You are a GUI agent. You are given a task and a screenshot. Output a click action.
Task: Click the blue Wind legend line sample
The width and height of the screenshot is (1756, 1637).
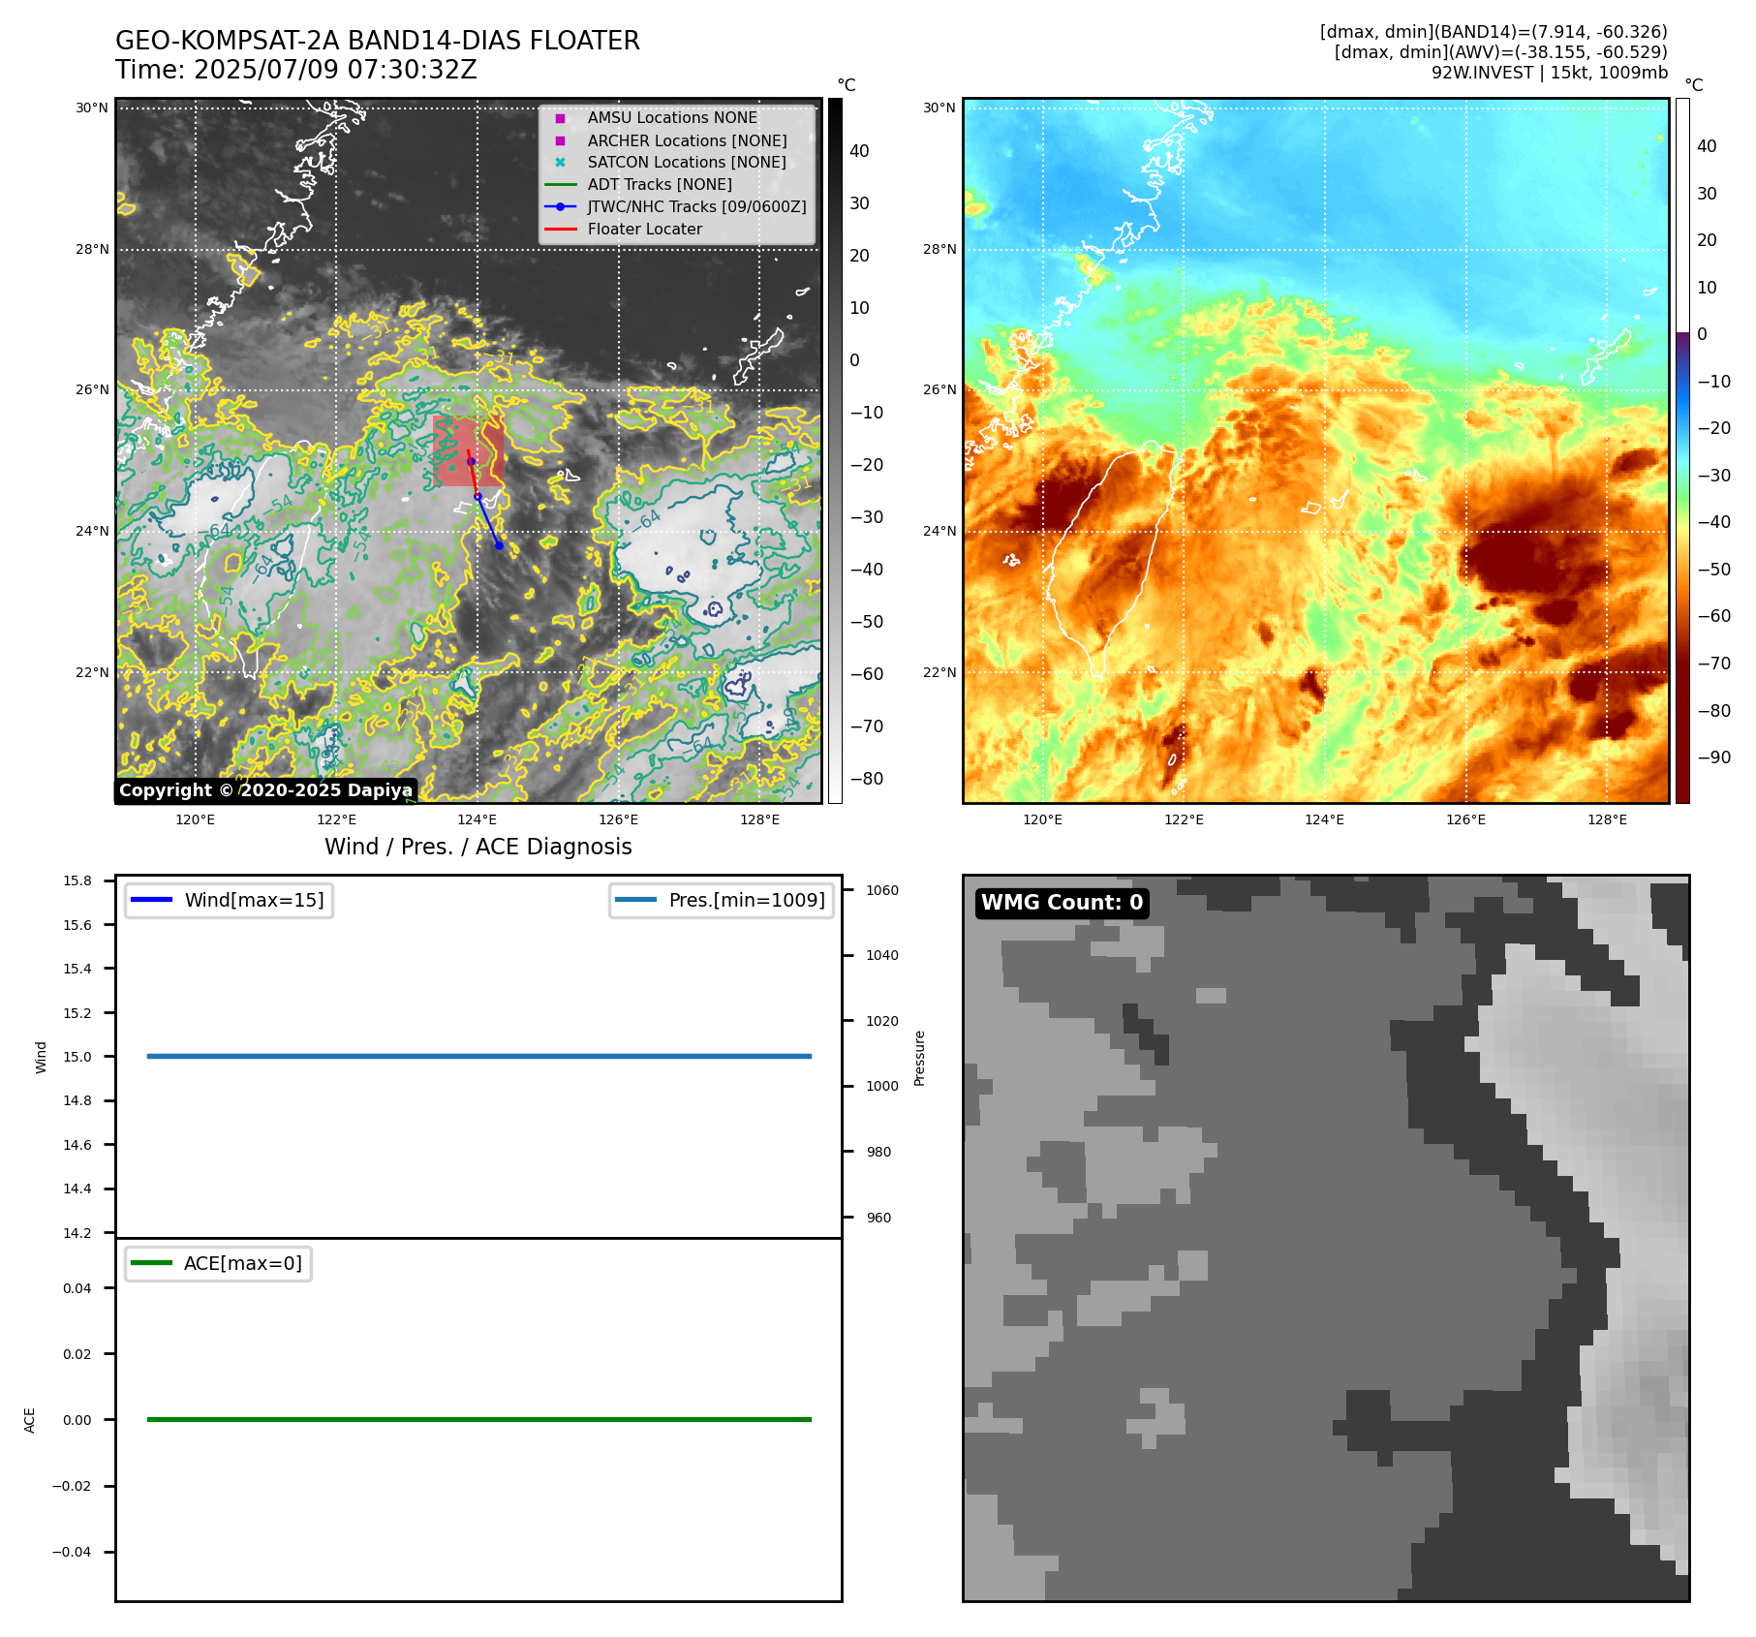point(151,900)
